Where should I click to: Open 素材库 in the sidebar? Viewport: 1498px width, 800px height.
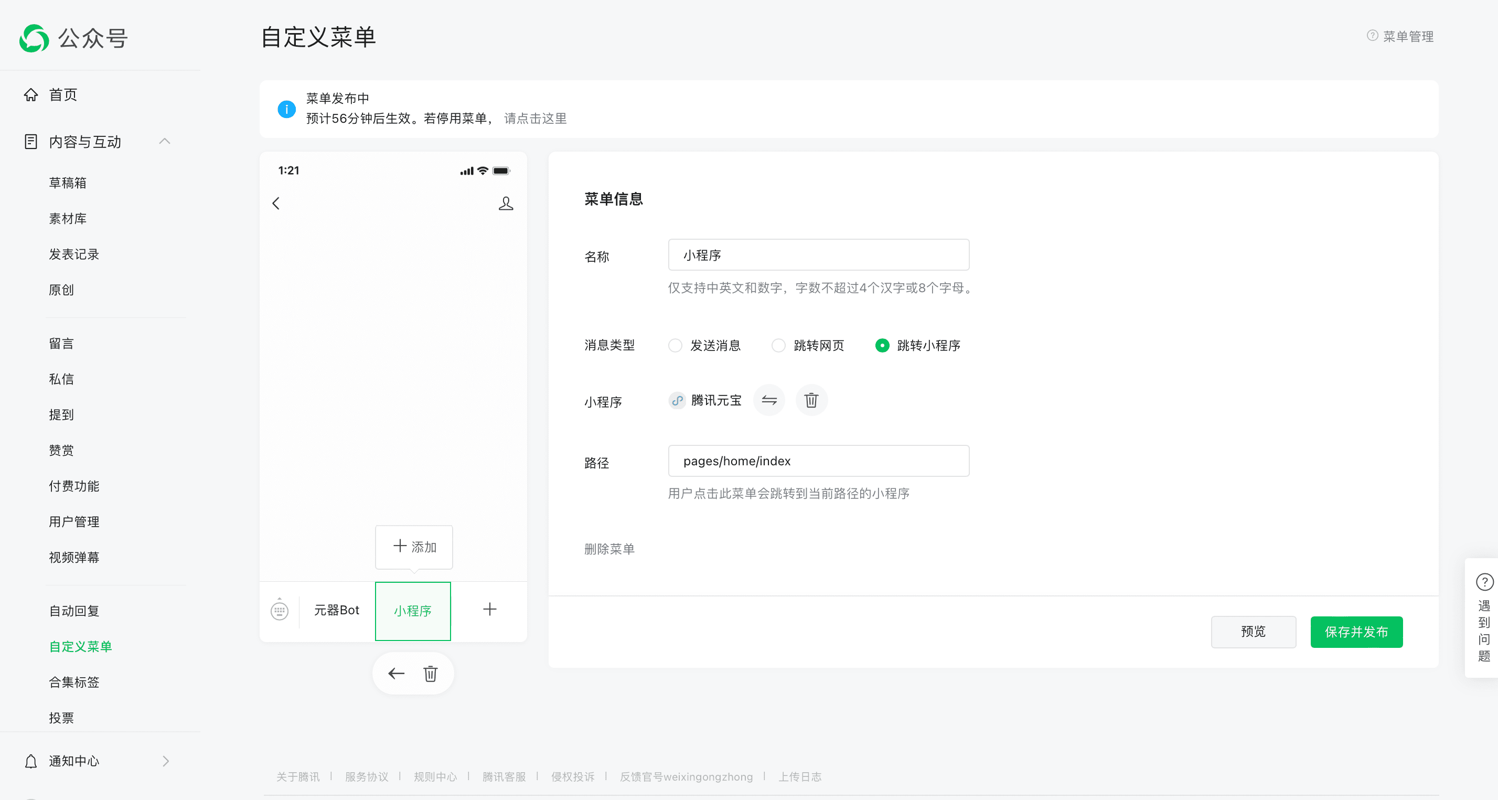click(68, 219)
